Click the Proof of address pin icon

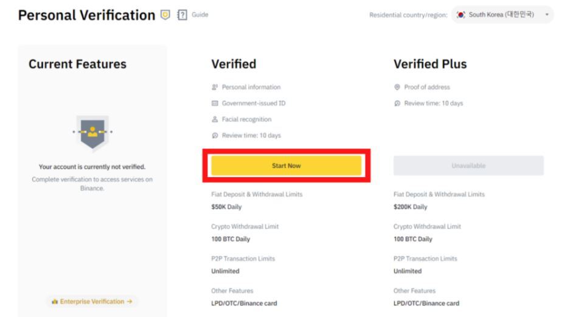(x=397, y=87)
